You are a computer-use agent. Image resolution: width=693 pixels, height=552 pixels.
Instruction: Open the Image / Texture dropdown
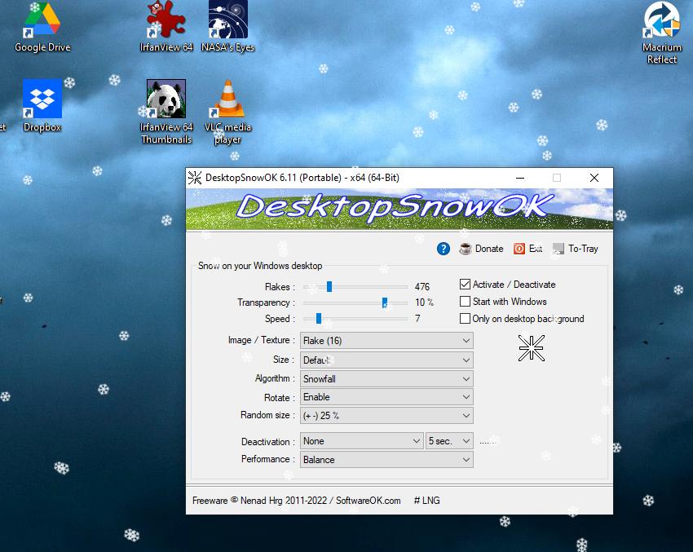pyautogui.click(x=386, y=341)
